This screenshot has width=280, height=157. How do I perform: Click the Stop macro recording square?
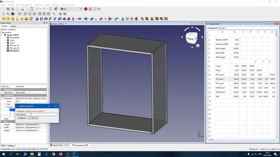click(x=91, y=9)
